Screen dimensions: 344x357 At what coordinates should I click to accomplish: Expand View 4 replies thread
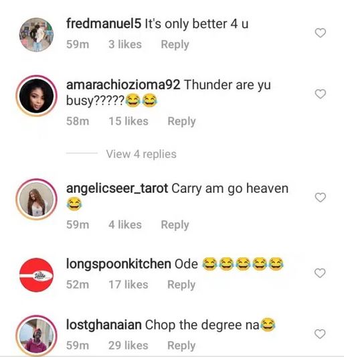tap(141, 154)
